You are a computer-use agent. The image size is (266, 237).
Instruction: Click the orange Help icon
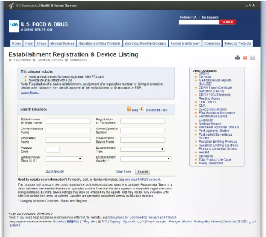pyautogui.click(x=128, y=109)
